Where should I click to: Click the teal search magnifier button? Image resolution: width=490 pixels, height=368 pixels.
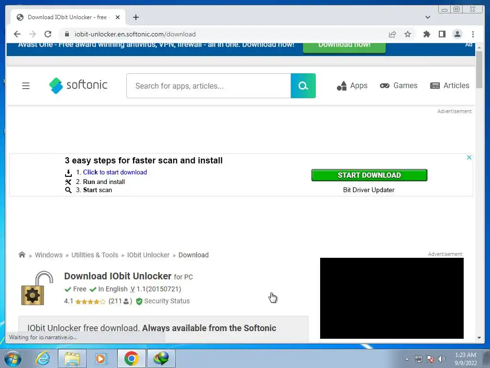[x=303, y=86]
